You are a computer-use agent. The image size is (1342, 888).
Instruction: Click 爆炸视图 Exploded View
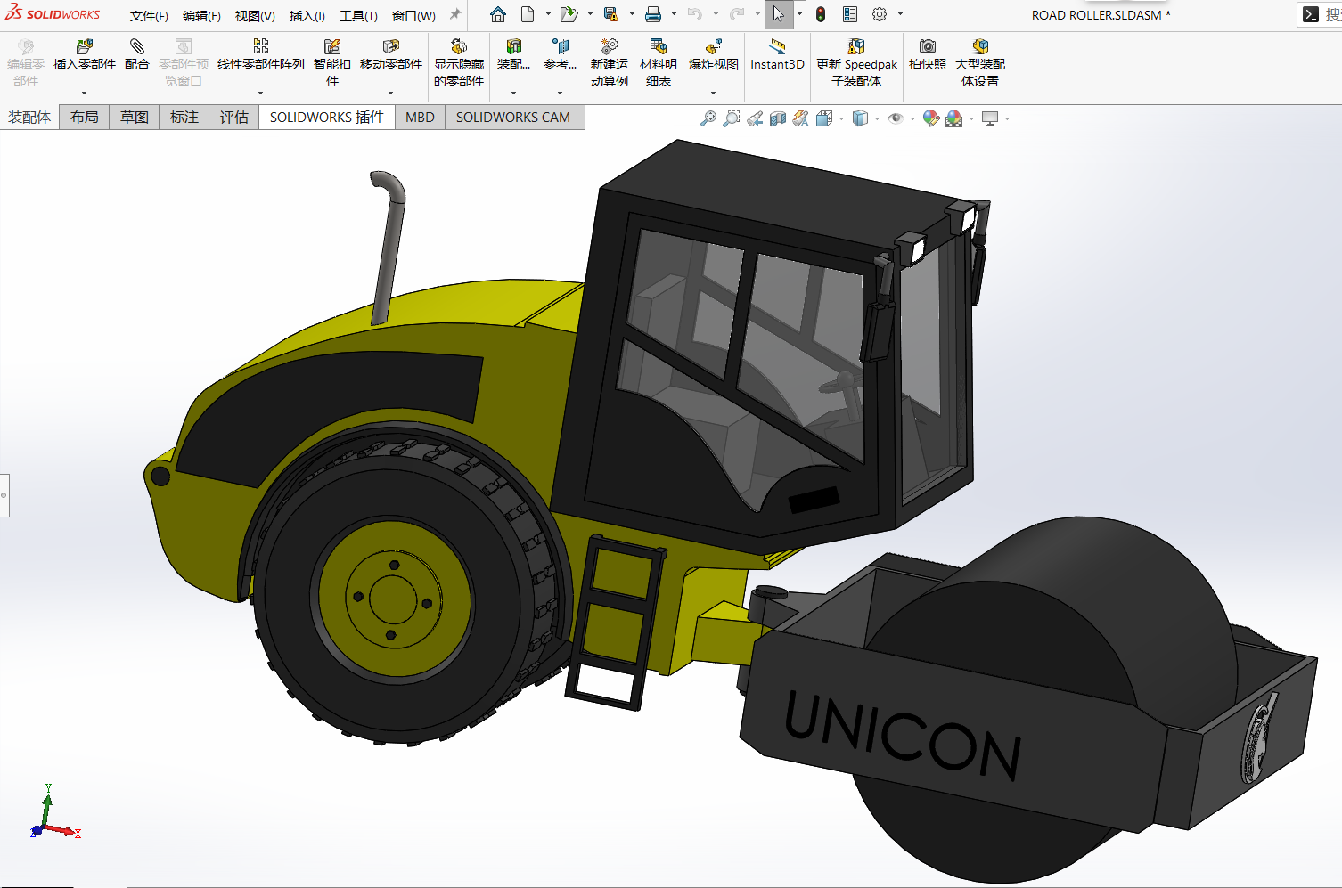(x=714, y=55)
